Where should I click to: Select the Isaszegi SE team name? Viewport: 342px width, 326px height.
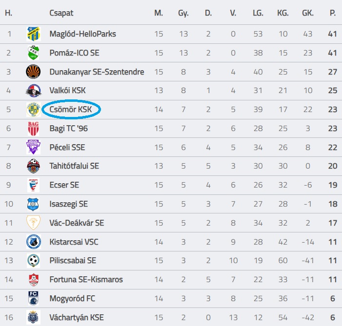coord(69,204)
